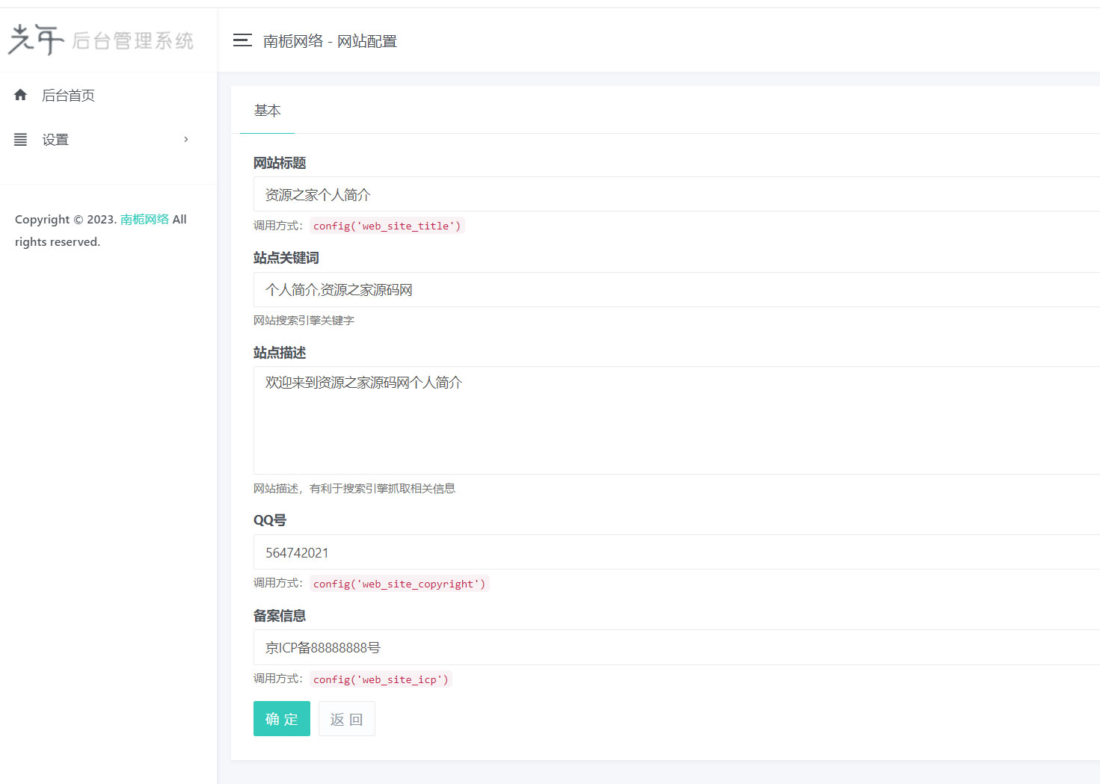
Task: Click the 确定 submit button
Action: [x=281, y=718]
